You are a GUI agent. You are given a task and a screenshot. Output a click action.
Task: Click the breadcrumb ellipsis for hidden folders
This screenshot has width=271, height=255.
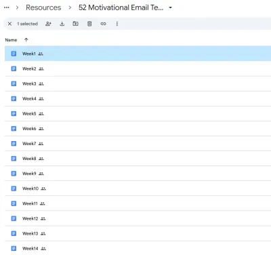tap(7, 7)
